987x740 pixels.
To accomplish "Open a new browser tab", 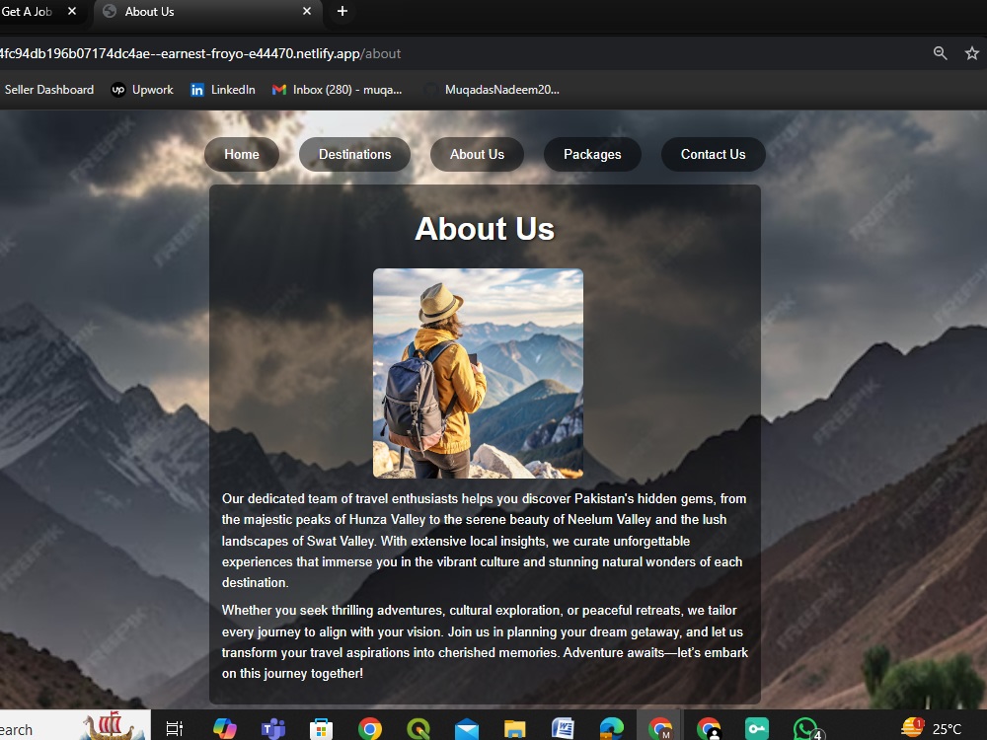I will (342, 11).
